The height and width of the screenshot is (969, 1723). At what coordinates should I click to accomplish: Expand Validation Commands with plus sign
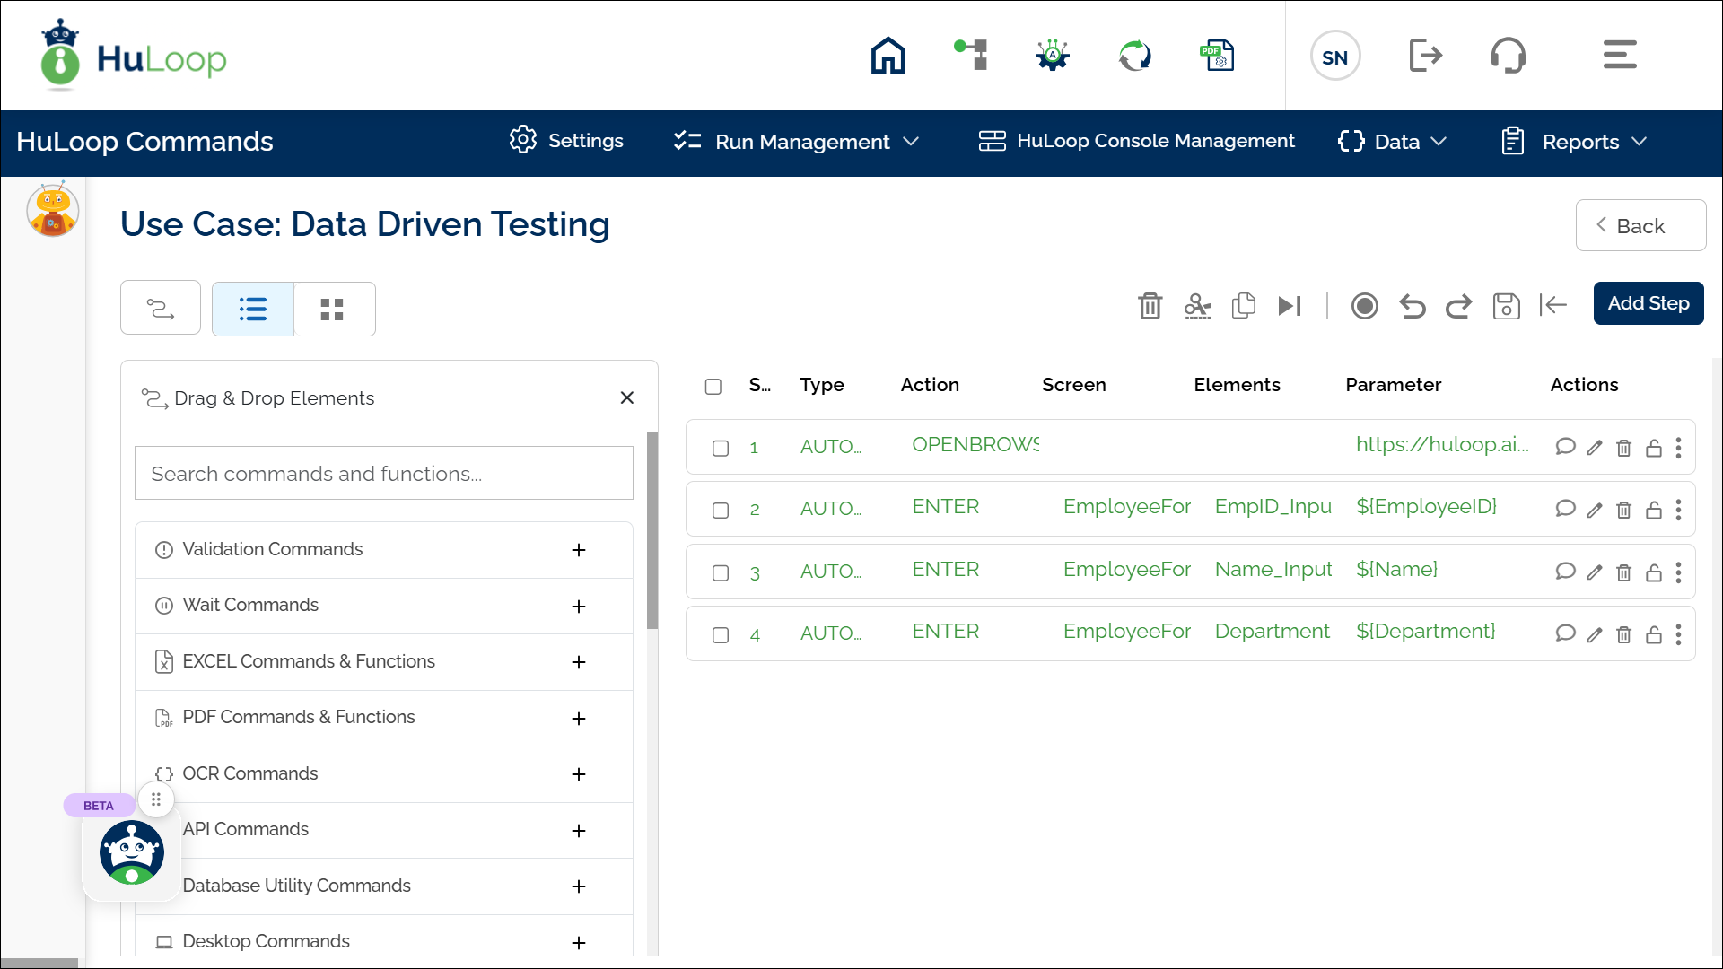[579, 550]
